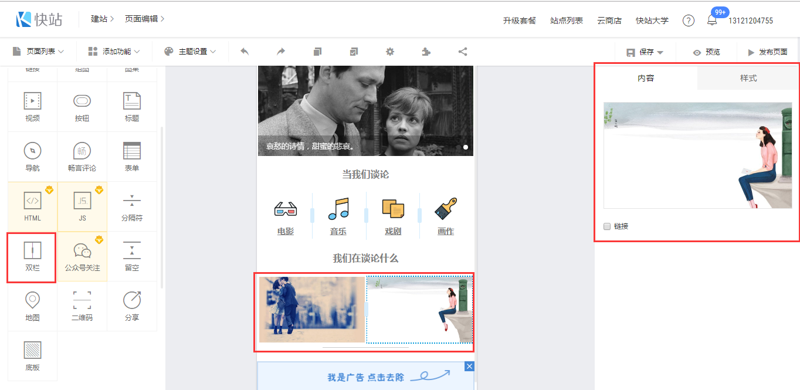Open the settings gear in toolbar
800x390 pixels.
pos(390,52)
